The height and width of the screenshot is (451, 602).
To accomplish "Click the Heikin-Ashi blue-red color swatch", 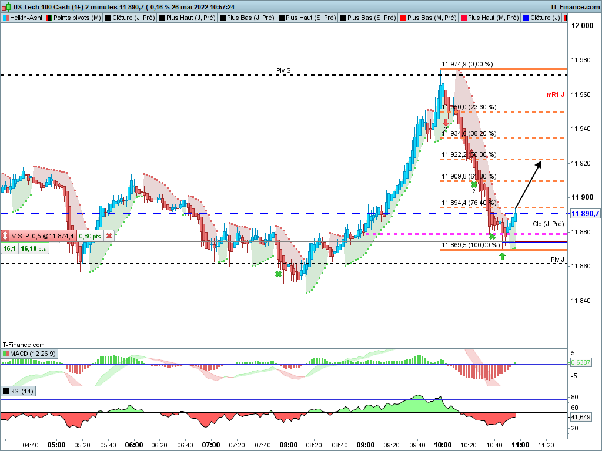I will click(x=5, y=18).
